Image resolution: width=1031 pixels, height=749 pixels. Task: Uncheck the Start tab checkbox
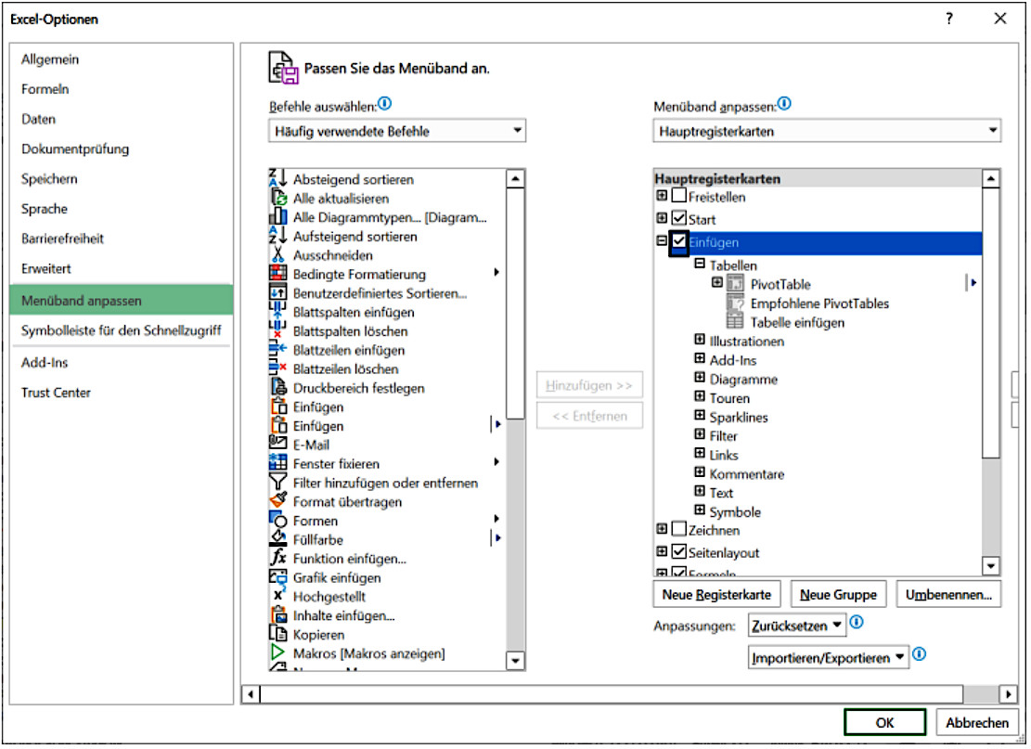pyautogui.click(x=679, y=219)
